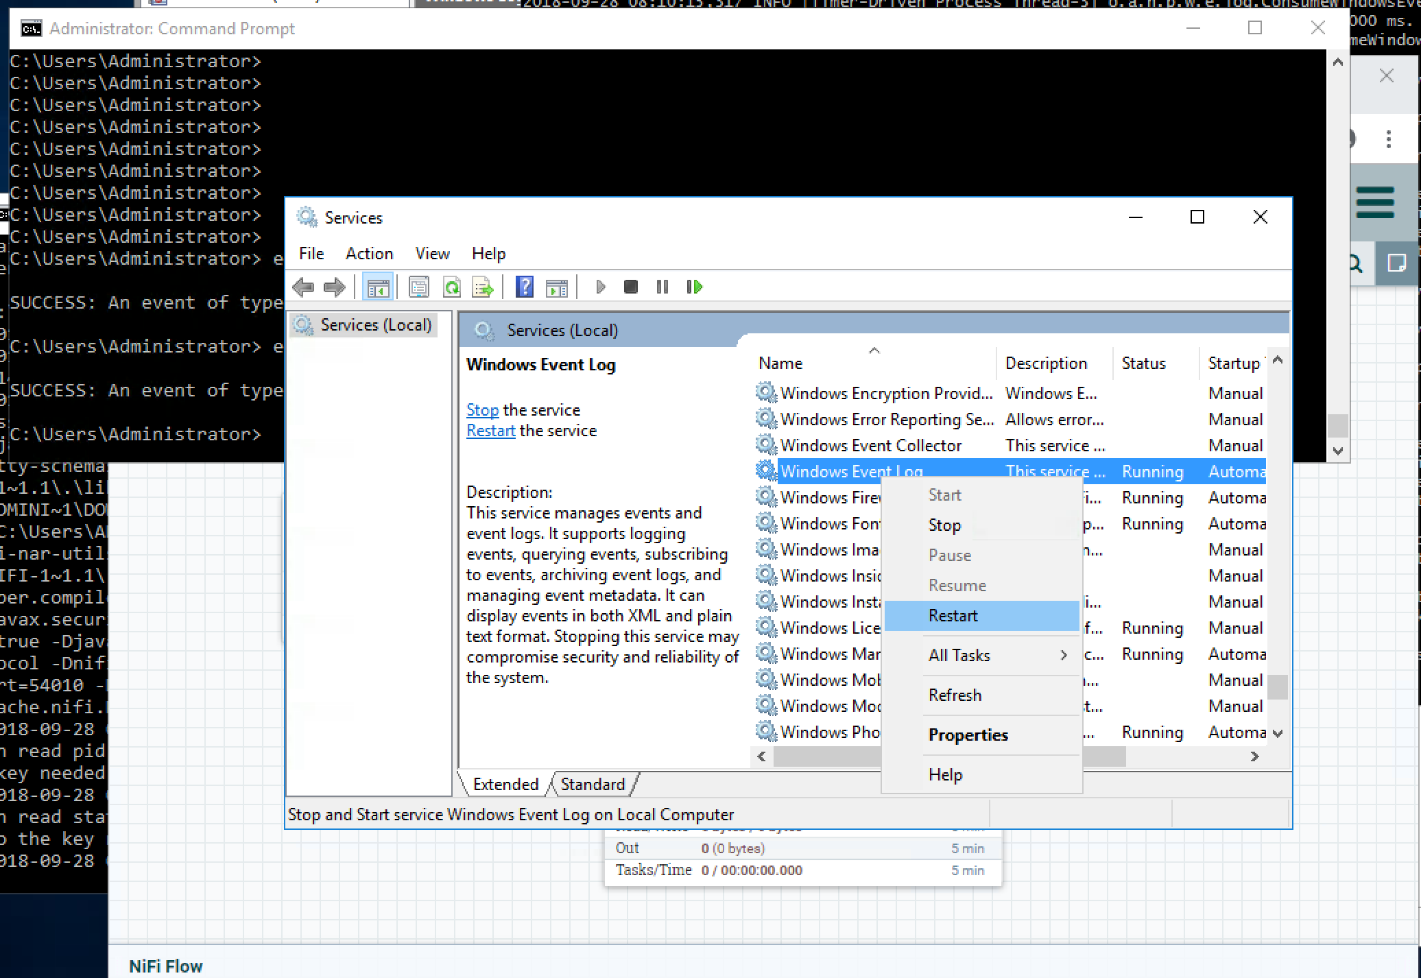Click the toolbar Back arrow
Image resolution: width=1421 pixels, height=978 pixels.
point(303,287)
